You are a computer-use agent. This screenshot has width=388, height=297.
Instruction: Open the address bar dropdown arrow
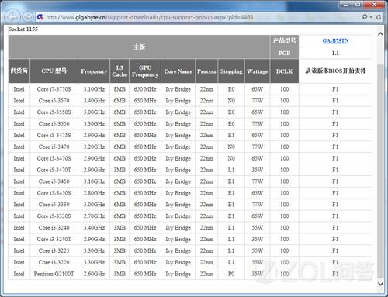click(371, 17)
